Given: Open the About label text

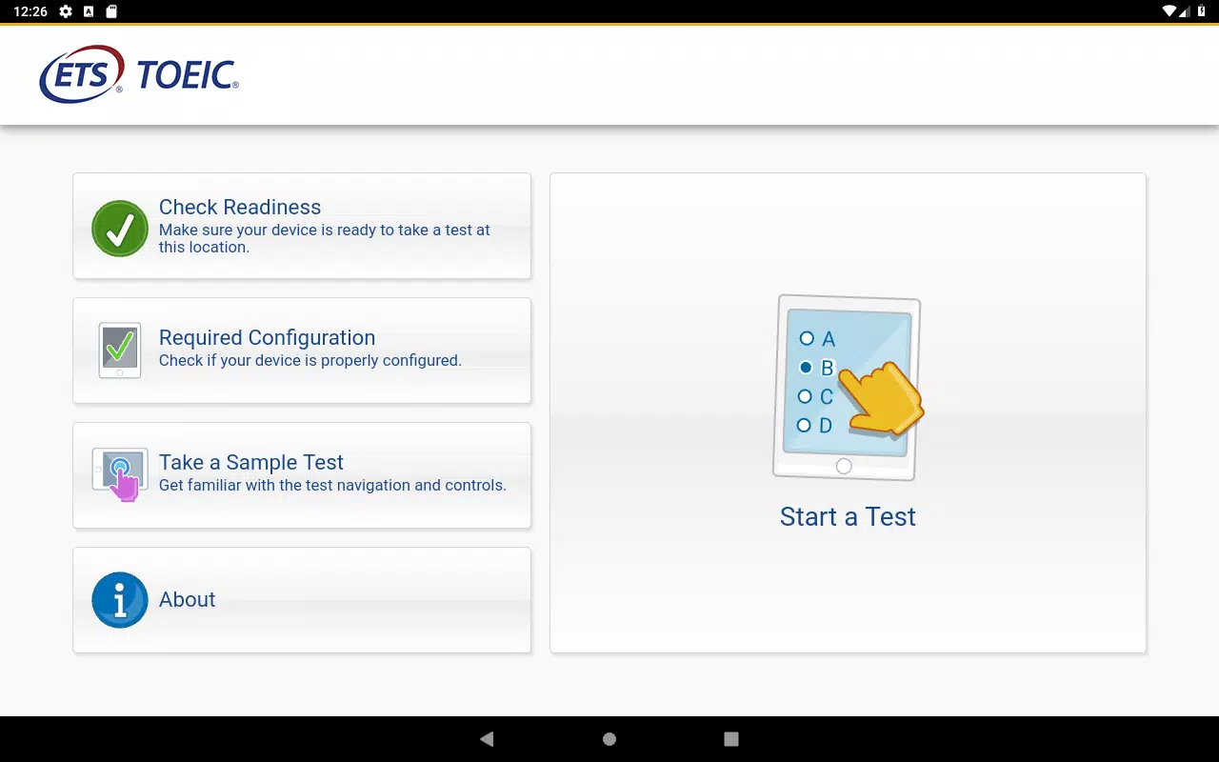Looking at the screenshot, I should point(188,600).
